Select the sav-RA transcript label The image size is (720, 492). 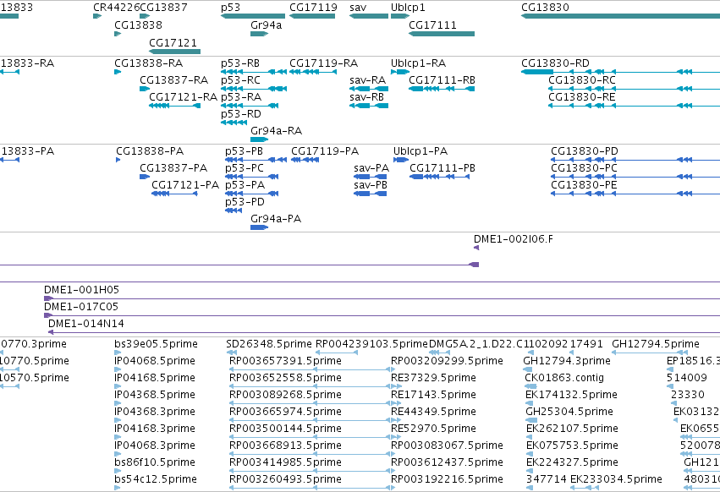(367, 80)
